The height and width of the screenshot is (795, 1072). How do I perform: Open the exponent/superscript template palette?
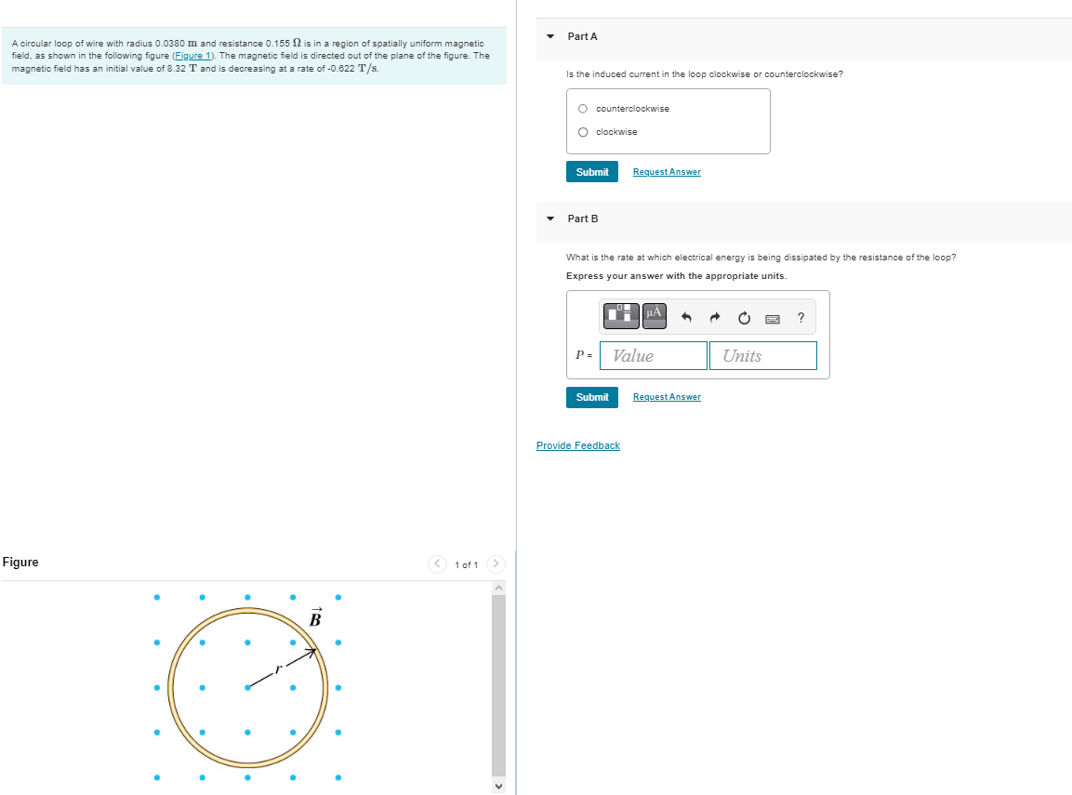pos(621,315)
